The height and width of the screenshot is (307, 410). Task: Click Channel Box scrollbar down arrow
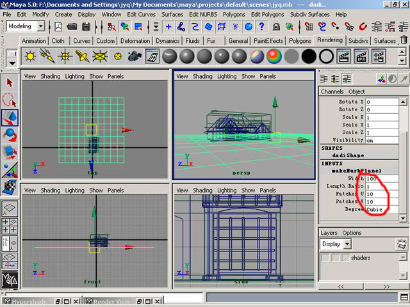[x=403, y=217]
